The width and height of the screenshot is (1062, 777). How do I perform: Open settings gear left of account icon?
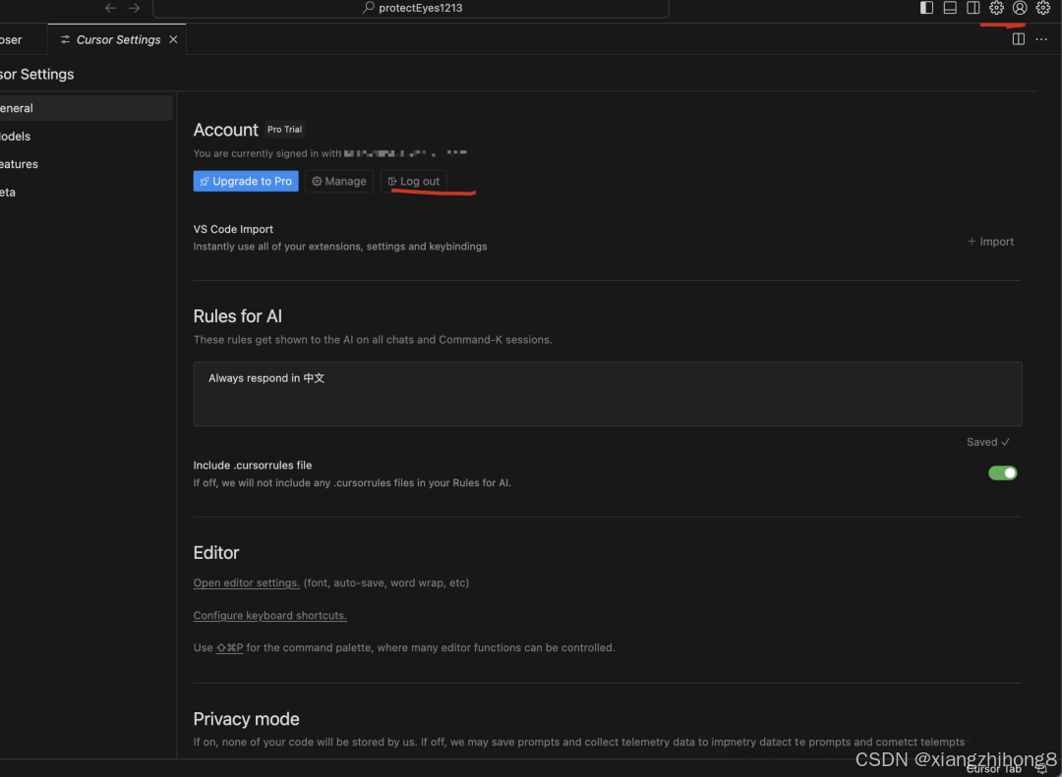[996, 8]
